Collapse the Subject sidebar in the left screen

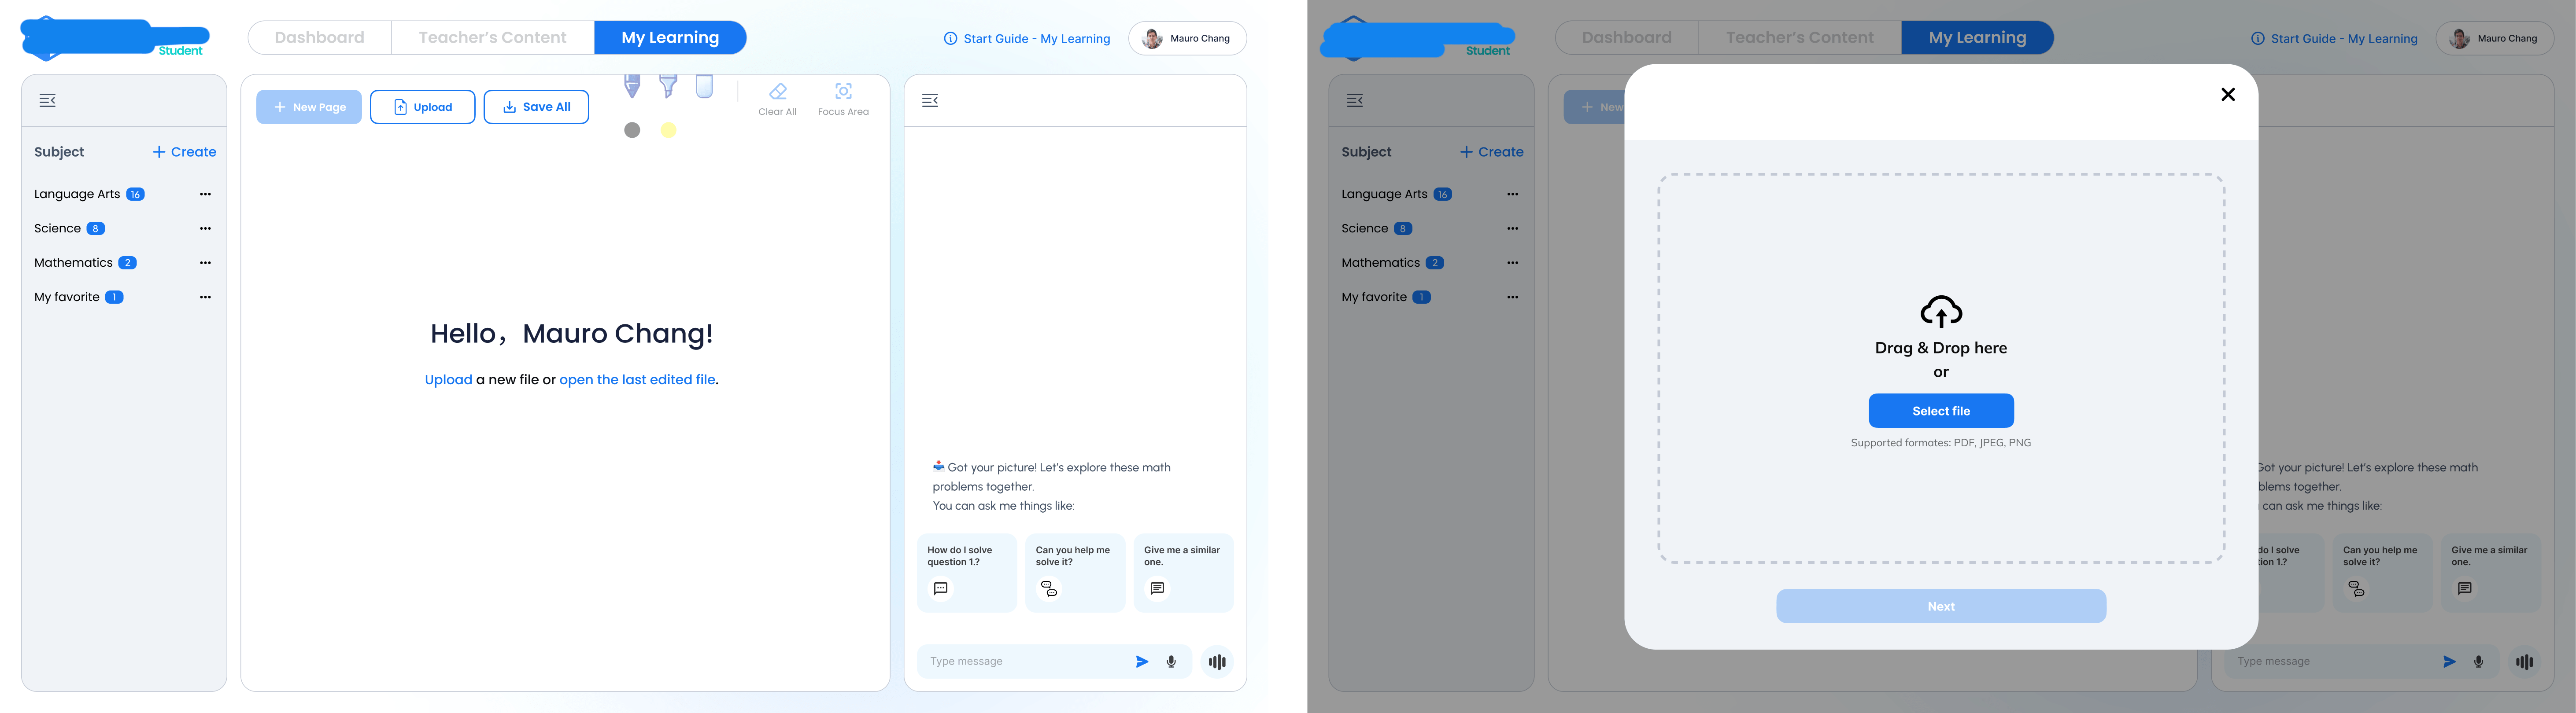coord(47,100)
